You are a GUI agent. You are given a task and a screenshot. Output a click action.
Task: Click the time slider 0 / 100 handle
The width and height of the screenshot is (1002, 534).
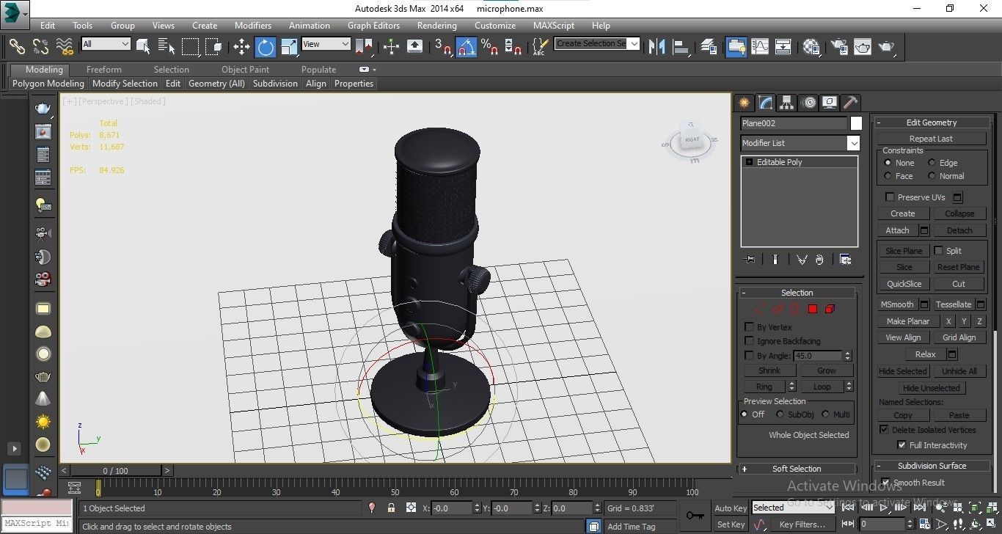(x=115, y=471)
